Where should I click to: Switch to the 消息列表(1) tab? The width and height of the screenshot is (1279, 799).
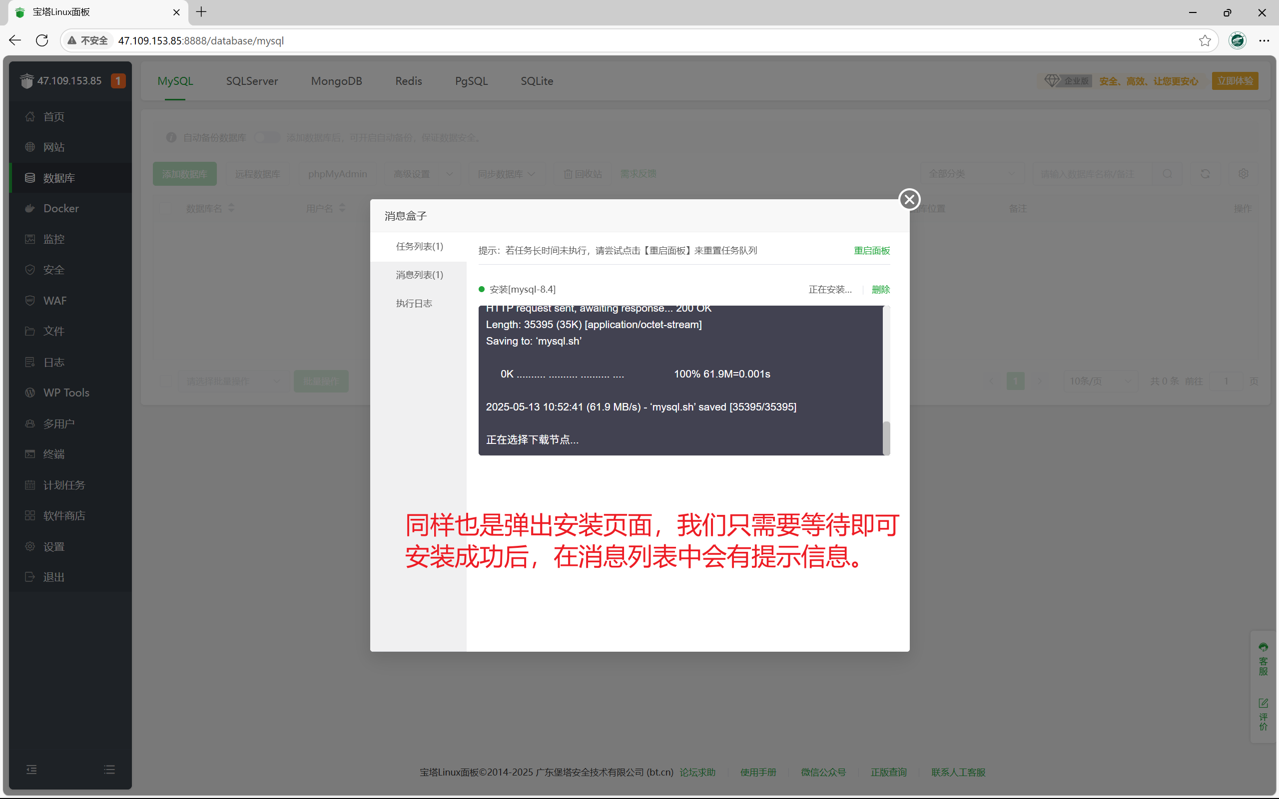pos(419,275)
